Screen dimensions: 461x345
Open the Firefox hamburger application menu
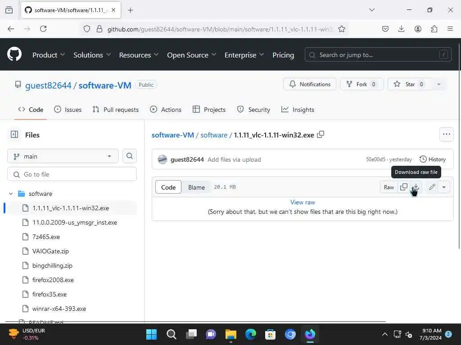pyautogui.click(x=450, y=29)
